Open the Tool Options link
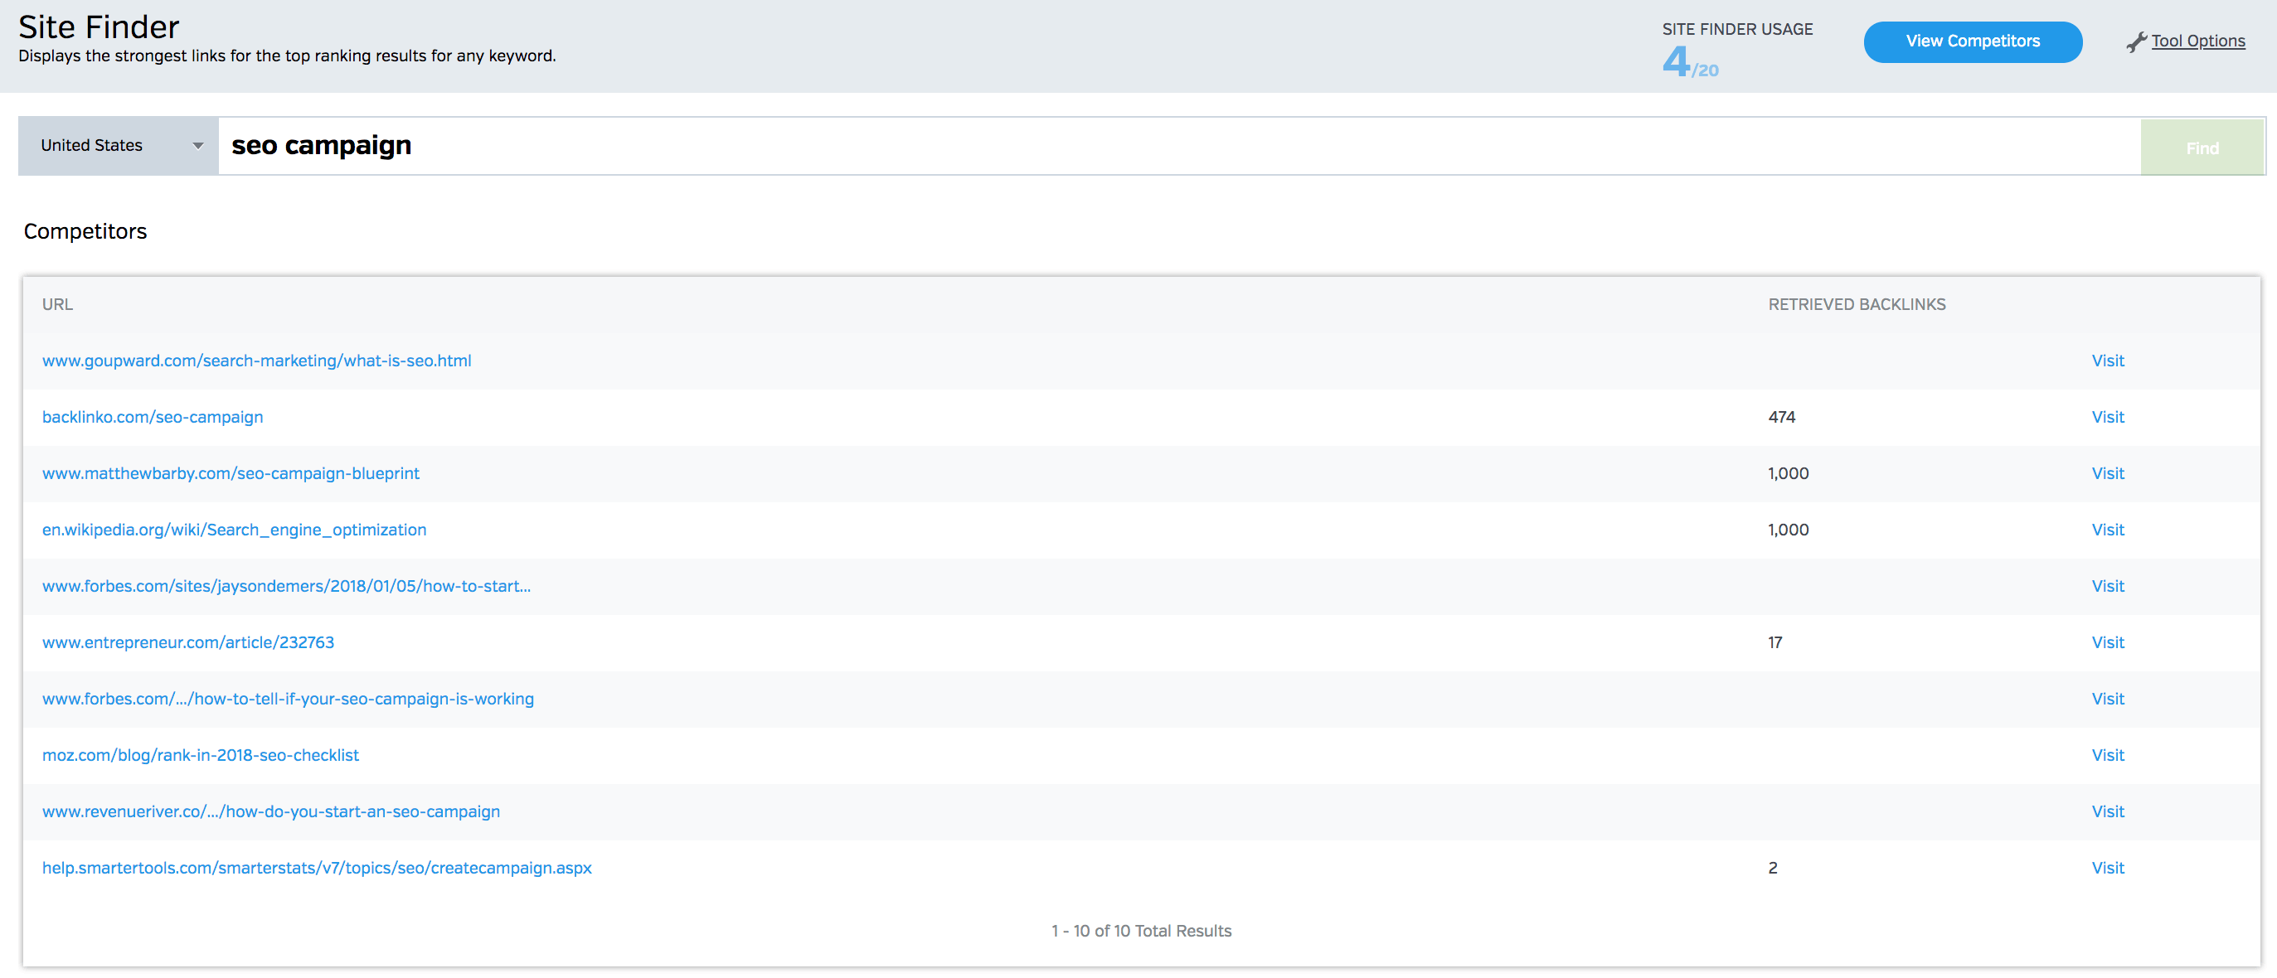Viewport: 2277px width, 978px height. click(x=2197, y=41)
